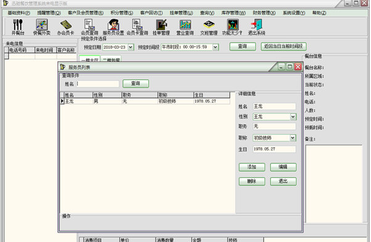The image size is (371, 242).
Task: Click the 姓名 column header
Action: 78,95
